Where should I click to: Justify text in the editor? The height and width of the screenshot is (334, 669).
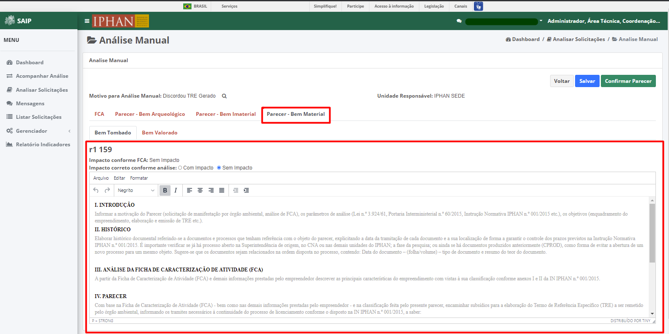[x=222, y=190]
